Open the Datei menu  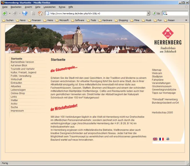tap(5, 7)
